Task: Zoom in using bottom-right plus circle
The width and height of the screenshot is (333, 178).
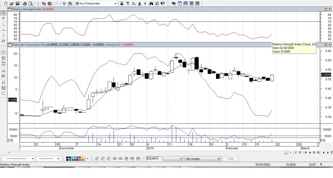Action: [x=318, y=152]
